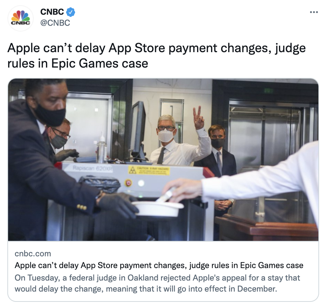Image resolution: width=325 pixels, height=307 pixels.
Task: Click the CNBC display name
Action: (52, 12)
